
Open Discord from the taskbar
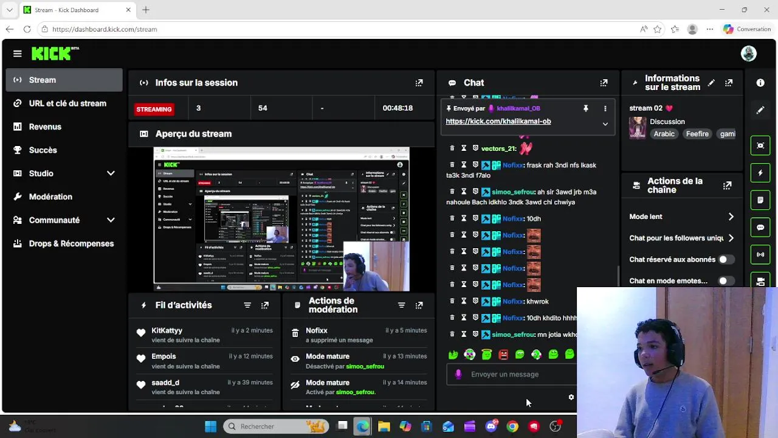coord(491,426)
